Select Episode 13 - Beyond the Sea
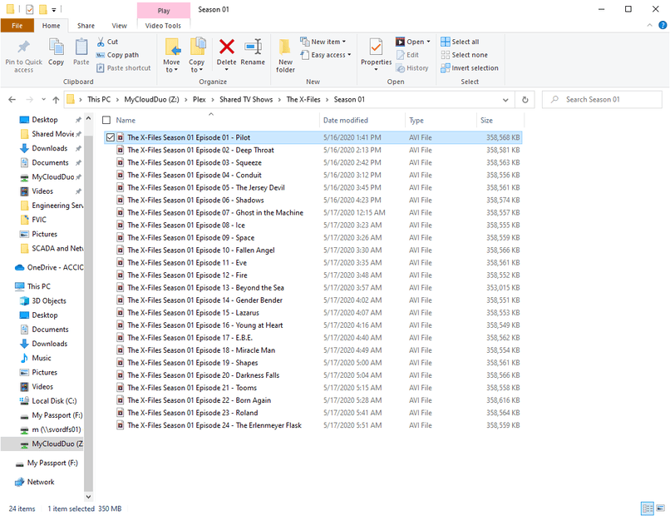The height and width of the screenshot is (516, 670). point(313,287)
